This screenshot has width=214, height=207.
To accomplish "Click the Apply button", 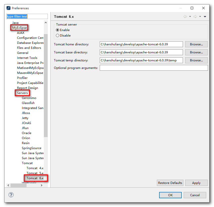I will pyautogui.click(x=196, y=183).
